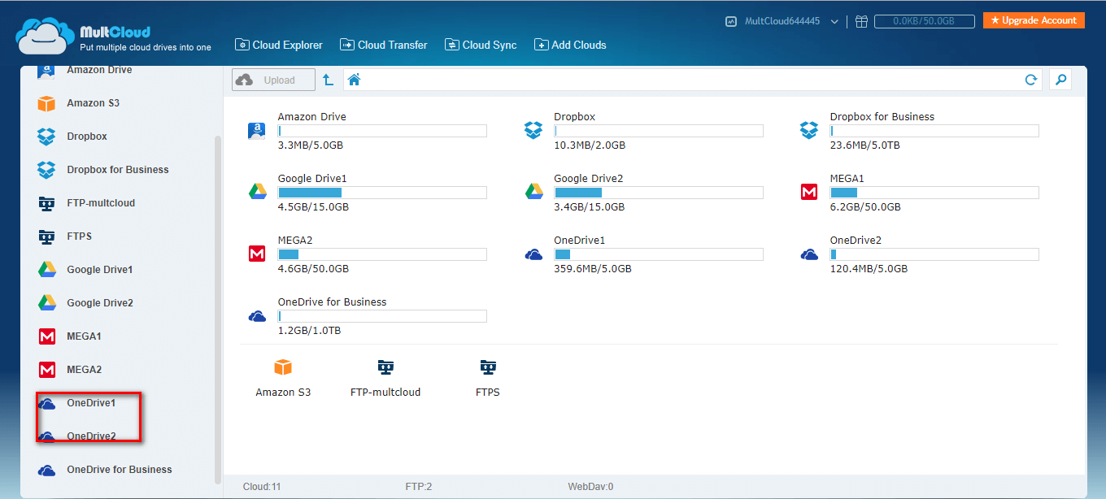This screenshot has width=1106, height=499.
Task: Click the Upload button
Action: [273, 80]
